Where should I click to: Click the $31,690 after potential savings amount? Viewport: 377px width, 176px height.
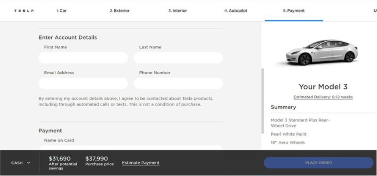click(59, 159)
